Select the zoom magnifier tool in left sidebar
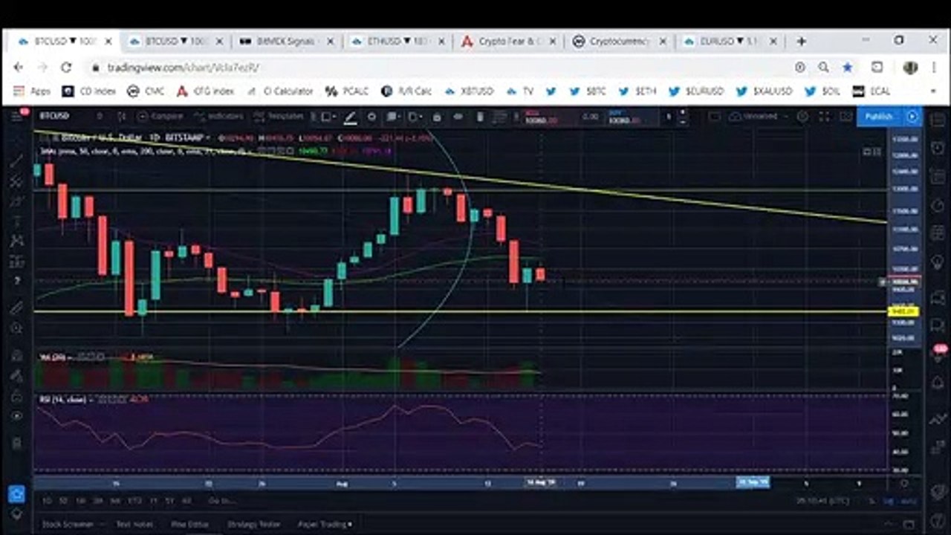Screen dimensions: 951x535 16,328
